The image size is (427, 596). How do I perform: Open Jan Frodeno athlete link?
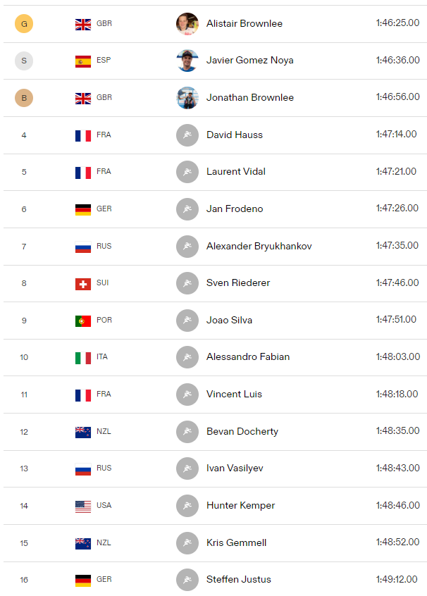tap(235, 209)
